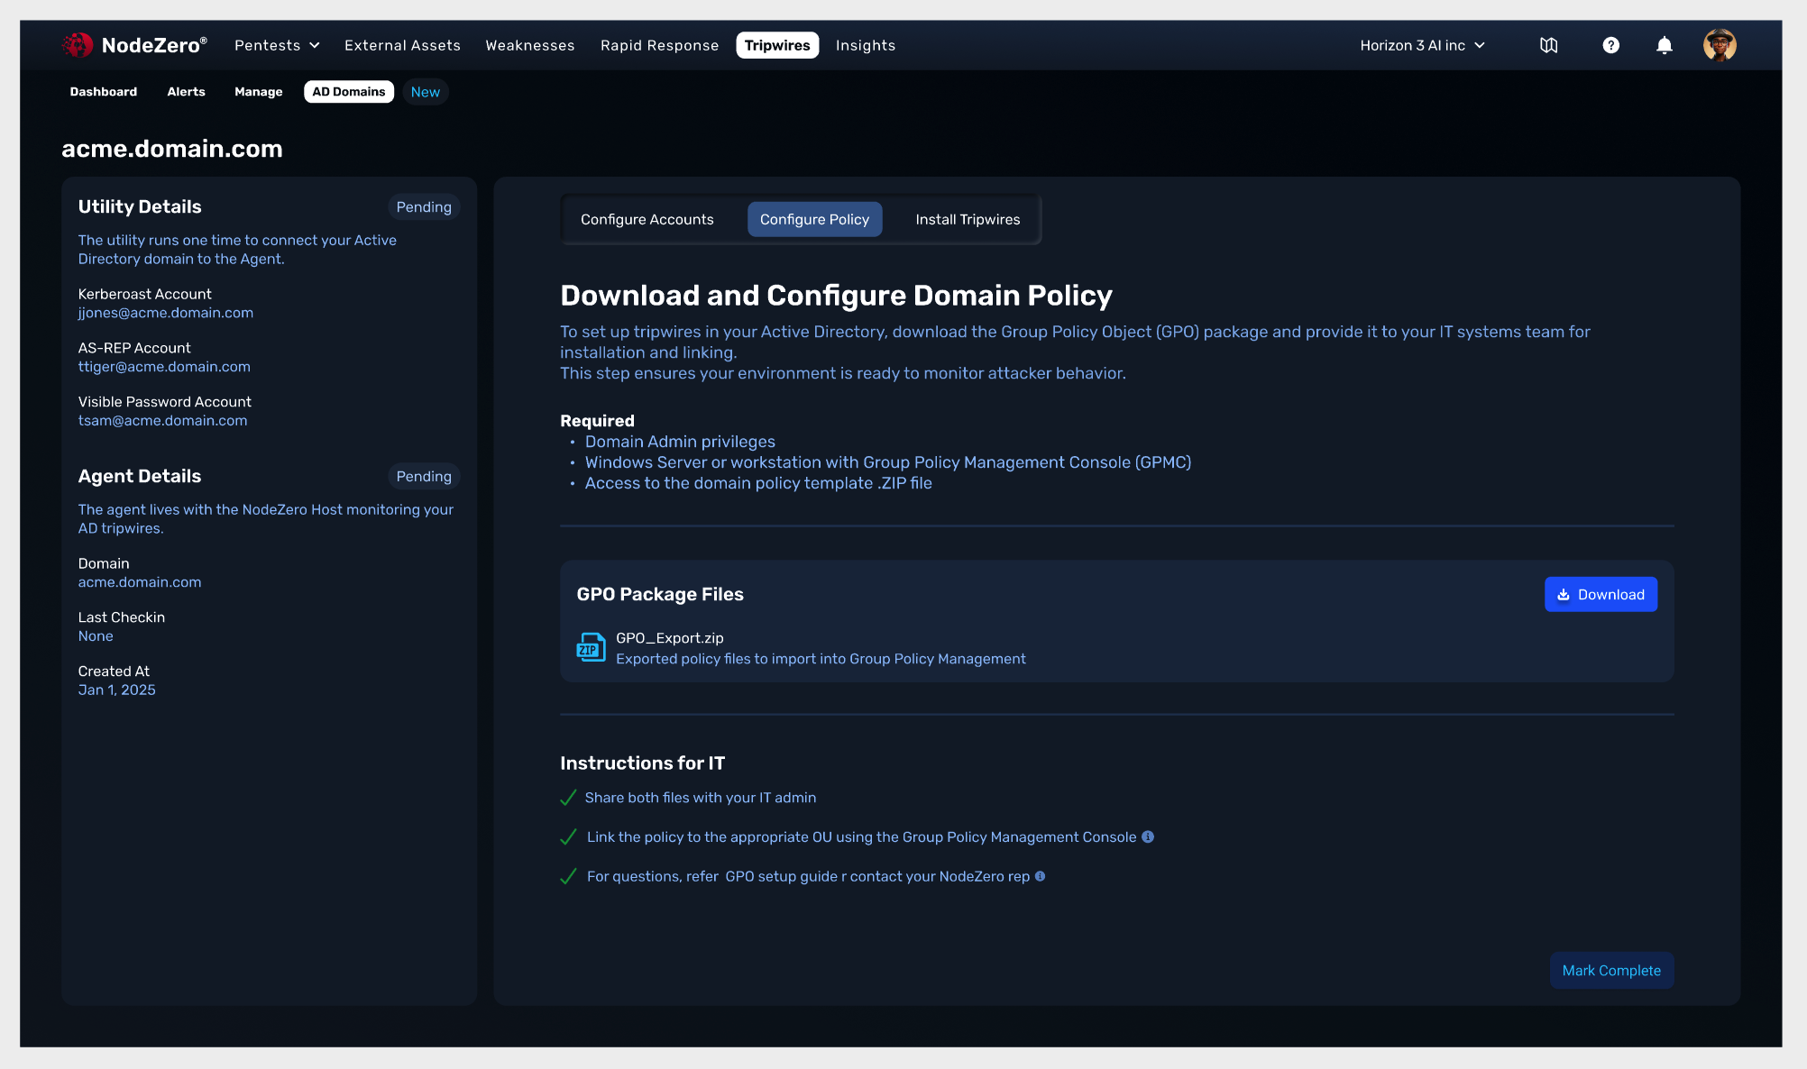The height and width of the screenshot is (1069, 1807).
Task: Click the ttiger@acme.domain.com AS-REP account
Action: coord(164,367)
